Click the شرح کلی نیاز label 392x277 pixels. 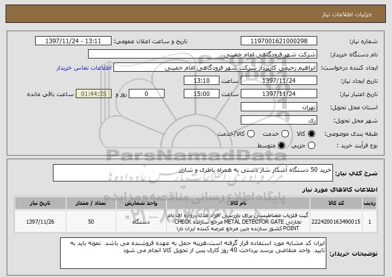(x=356, y=173)
